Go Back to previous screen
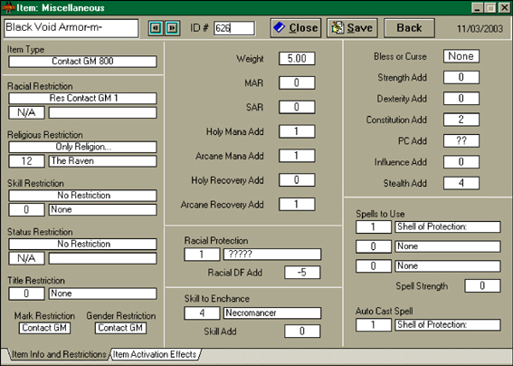 pos(409,28)
